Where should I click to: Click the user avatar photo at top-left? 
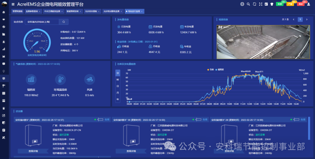(x=4, y=4)
